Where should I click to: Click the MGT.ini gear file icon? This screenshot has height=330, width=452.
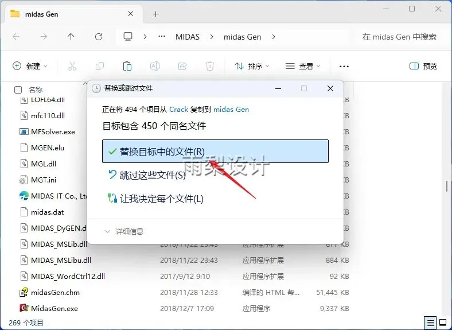pyautogui.click(x=24, y=180)
